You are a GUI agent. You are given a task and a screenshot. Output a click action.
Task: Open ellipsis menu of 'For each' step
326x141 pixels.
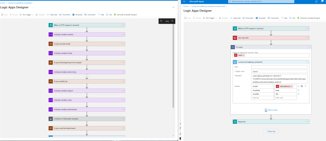pos(309,47)
